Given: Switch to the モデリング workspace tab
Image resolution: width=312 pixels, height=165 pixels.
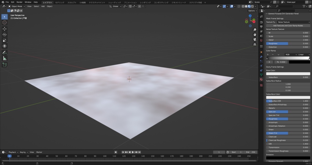Looking at the screenshot, I should tap(60, 2).
